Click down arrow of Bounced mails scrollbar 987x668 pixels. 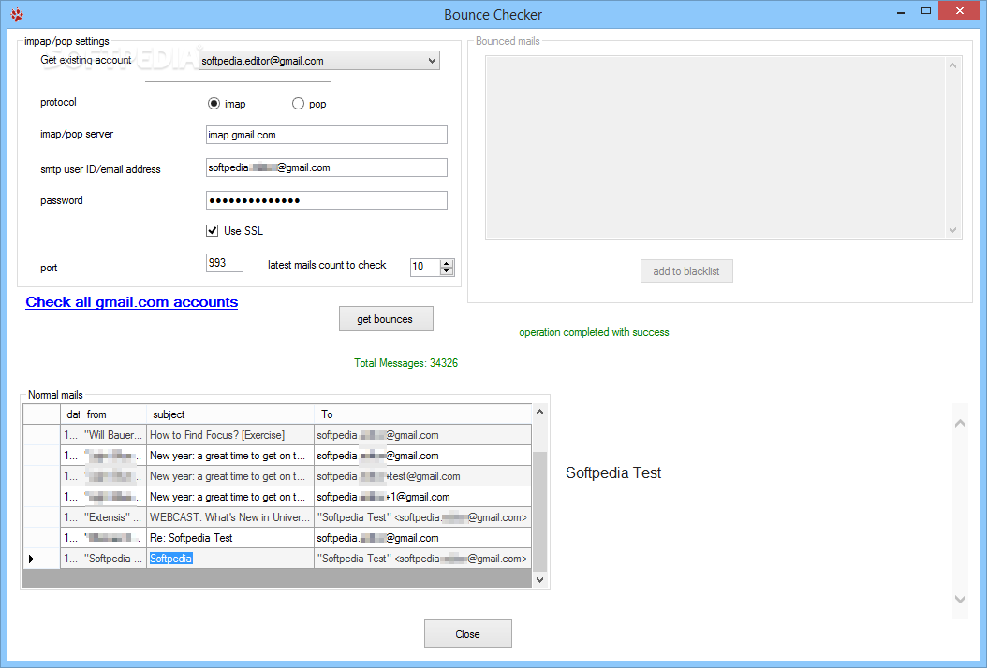pyautogui.click(x=953, y=230)
